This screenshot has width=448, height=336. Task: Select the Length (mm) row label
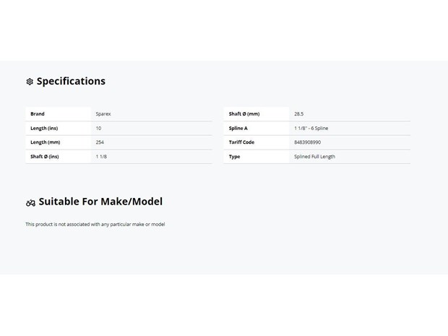point(45,142)
